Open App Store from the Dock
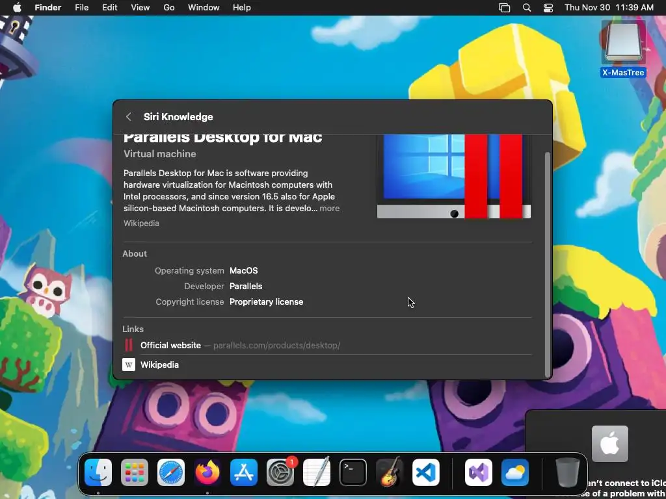Viewport: 666px width, 499px height. coord(244,472)
